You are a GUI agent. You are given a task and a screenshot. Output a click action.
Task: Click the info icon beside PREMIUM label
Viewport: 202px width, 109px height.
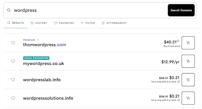38,40
